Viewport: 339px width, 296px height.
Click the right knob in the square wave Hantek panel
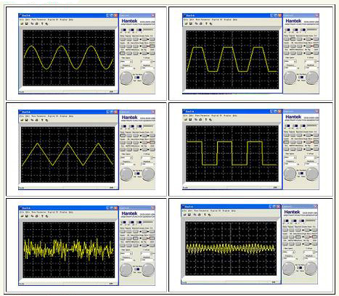[312, 173]
